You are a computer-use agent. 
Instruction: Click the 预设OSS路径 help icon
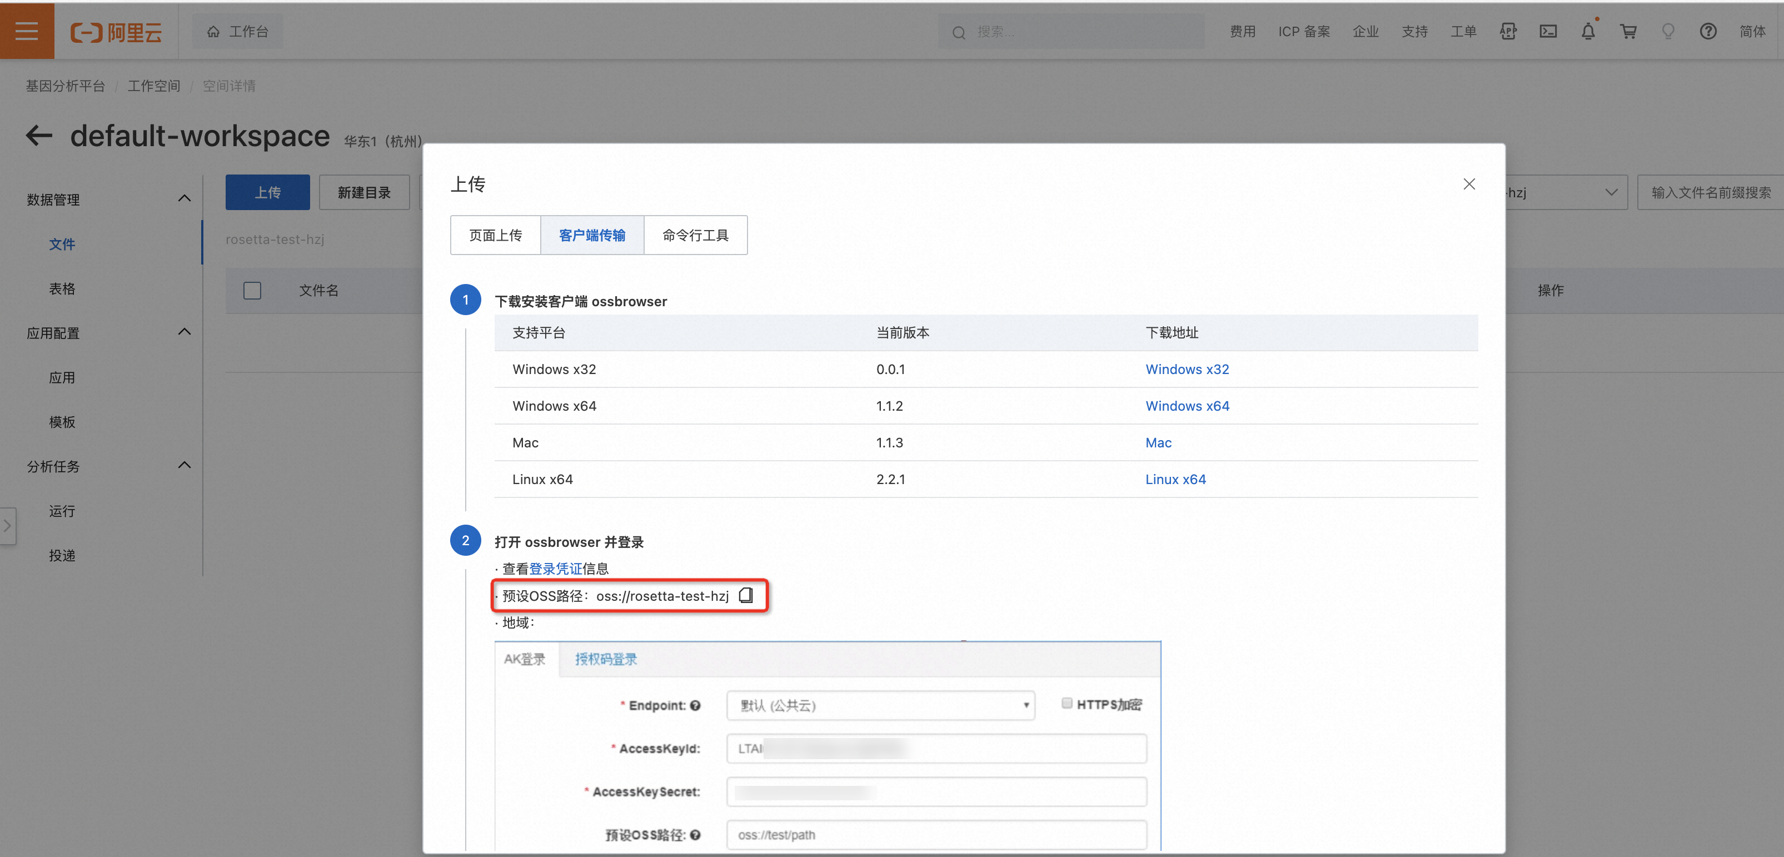tap(695, 835)
